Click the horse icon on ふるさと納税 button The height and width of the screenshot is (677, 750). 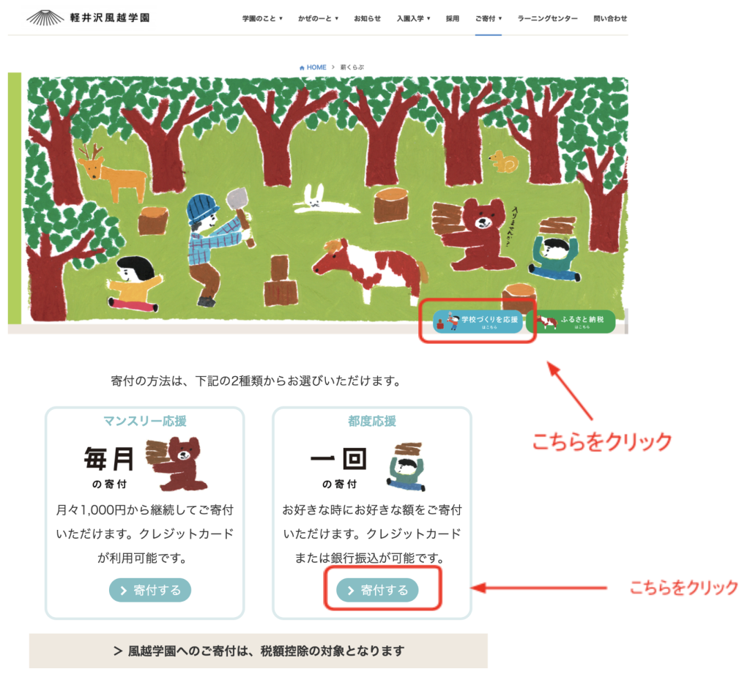[546, 322]
